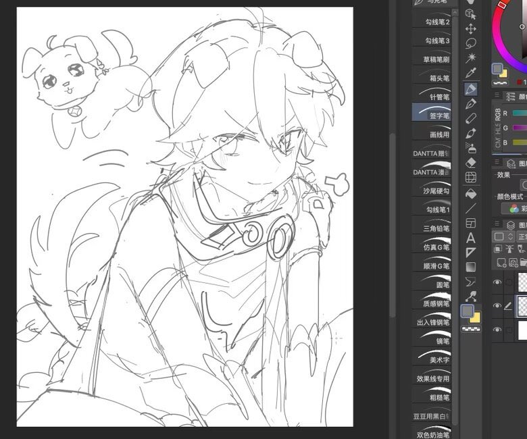527x439 pixels.
Task: Click the gray main color swatch in toolbar
Action: pos(467,311)
